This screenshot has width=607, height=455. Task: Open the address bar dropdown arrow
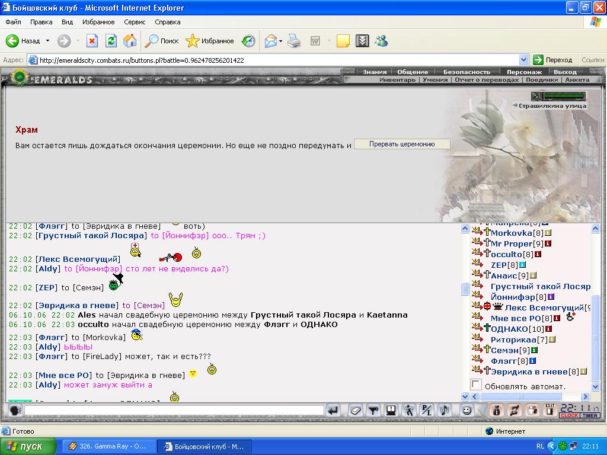523,60
